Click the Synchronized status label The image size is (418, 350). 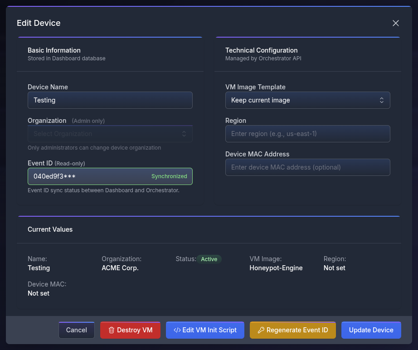(169, 176)
